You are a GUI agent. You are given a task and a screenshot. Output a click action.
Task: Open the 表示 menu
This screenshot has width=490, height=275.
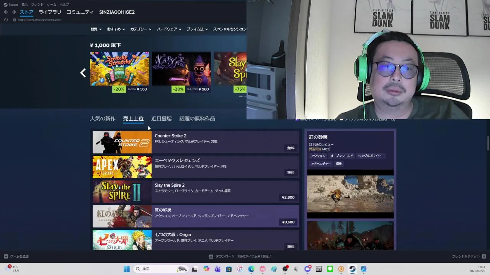pyautogui.click(x=24, y=5)
